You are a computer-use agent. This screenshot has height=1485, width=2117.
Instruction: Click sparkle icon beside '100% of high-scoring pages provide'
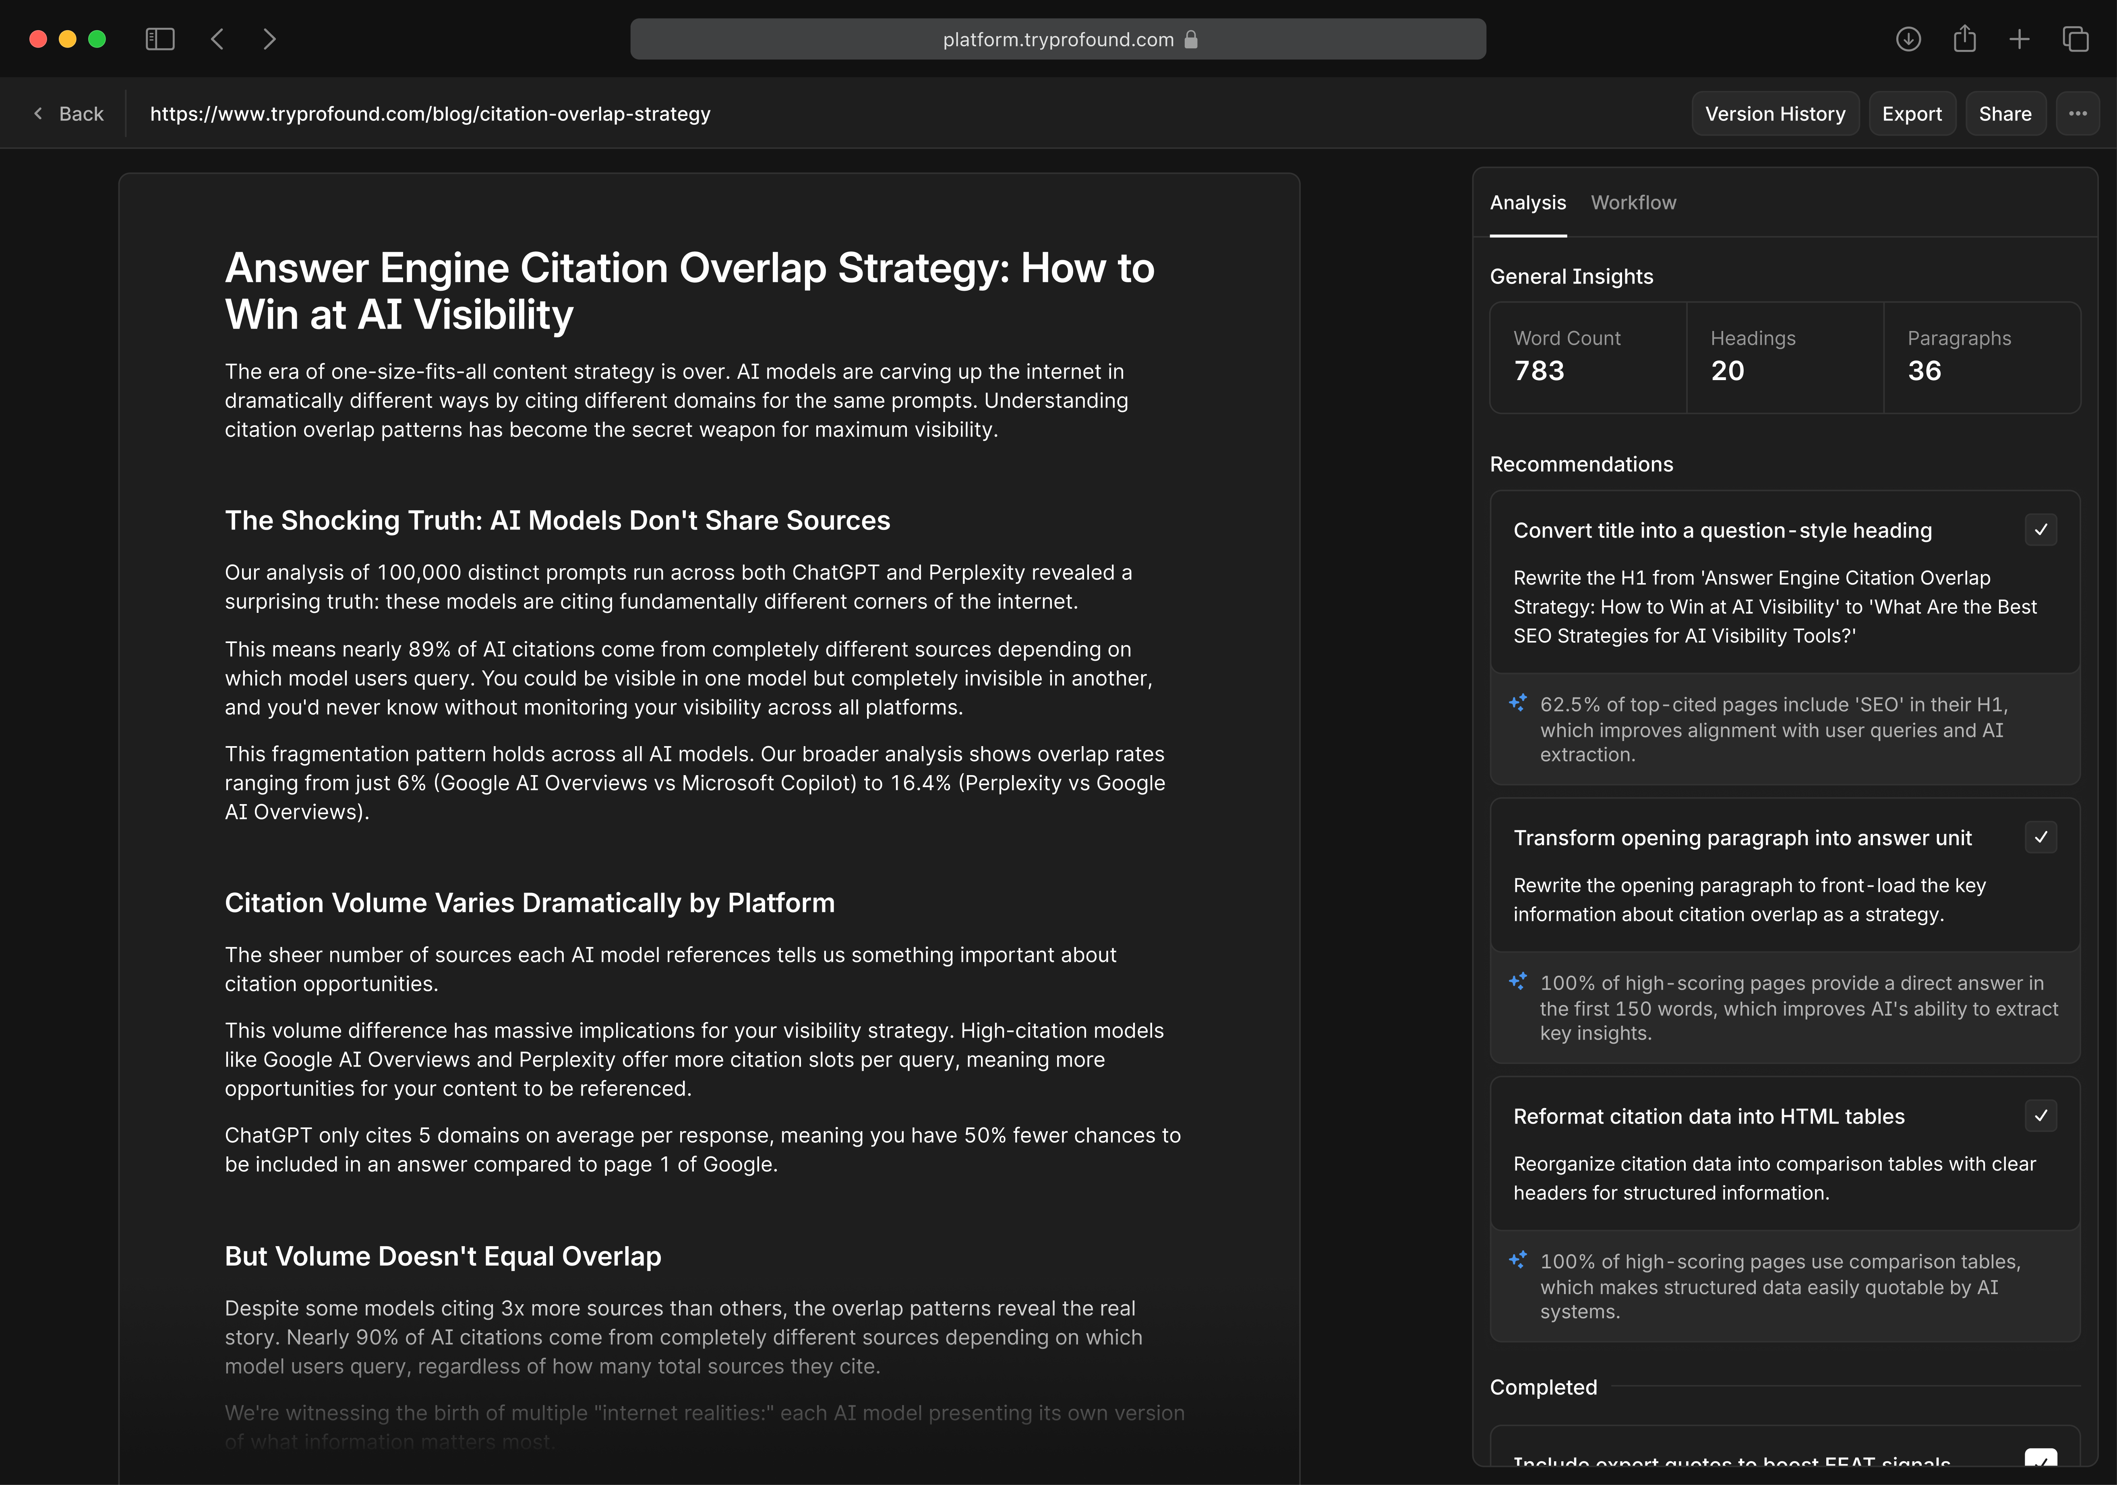1518,981
